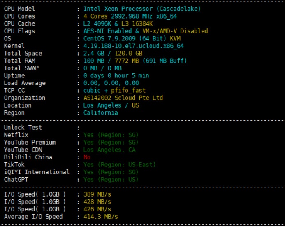Click the Los Angeles / US location value
285x227 pixels.
(111, 105)
